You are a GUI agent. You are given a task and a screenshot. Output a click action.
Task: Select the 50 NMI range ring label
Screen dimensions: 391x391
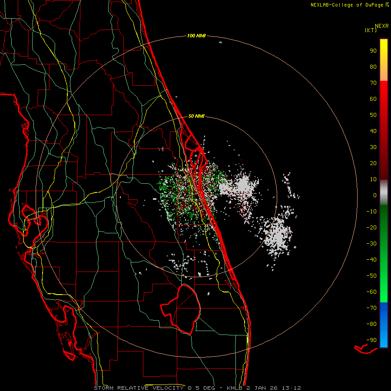pos(196,116)
